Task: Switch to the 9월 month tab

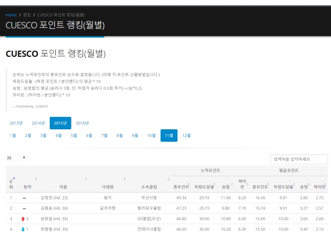Action: (x=135, y=135)
